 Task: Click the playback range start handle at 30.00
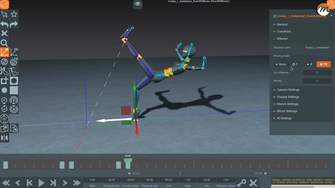pyautogui.click(x=129, y=173)
